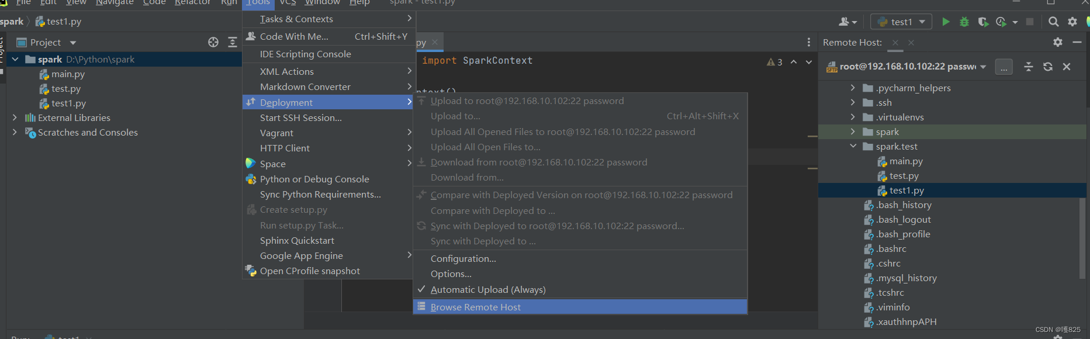The image size is (1090, 339).
Task: Open Code With Me toolbar icon
Action: coord(844,22)
